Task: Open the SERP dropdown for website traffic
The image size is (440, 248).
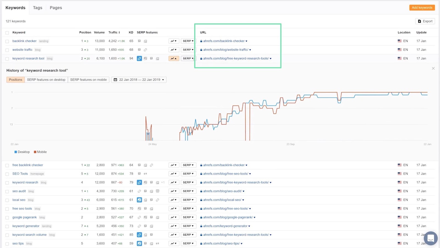Action: [x=188, y=50]
